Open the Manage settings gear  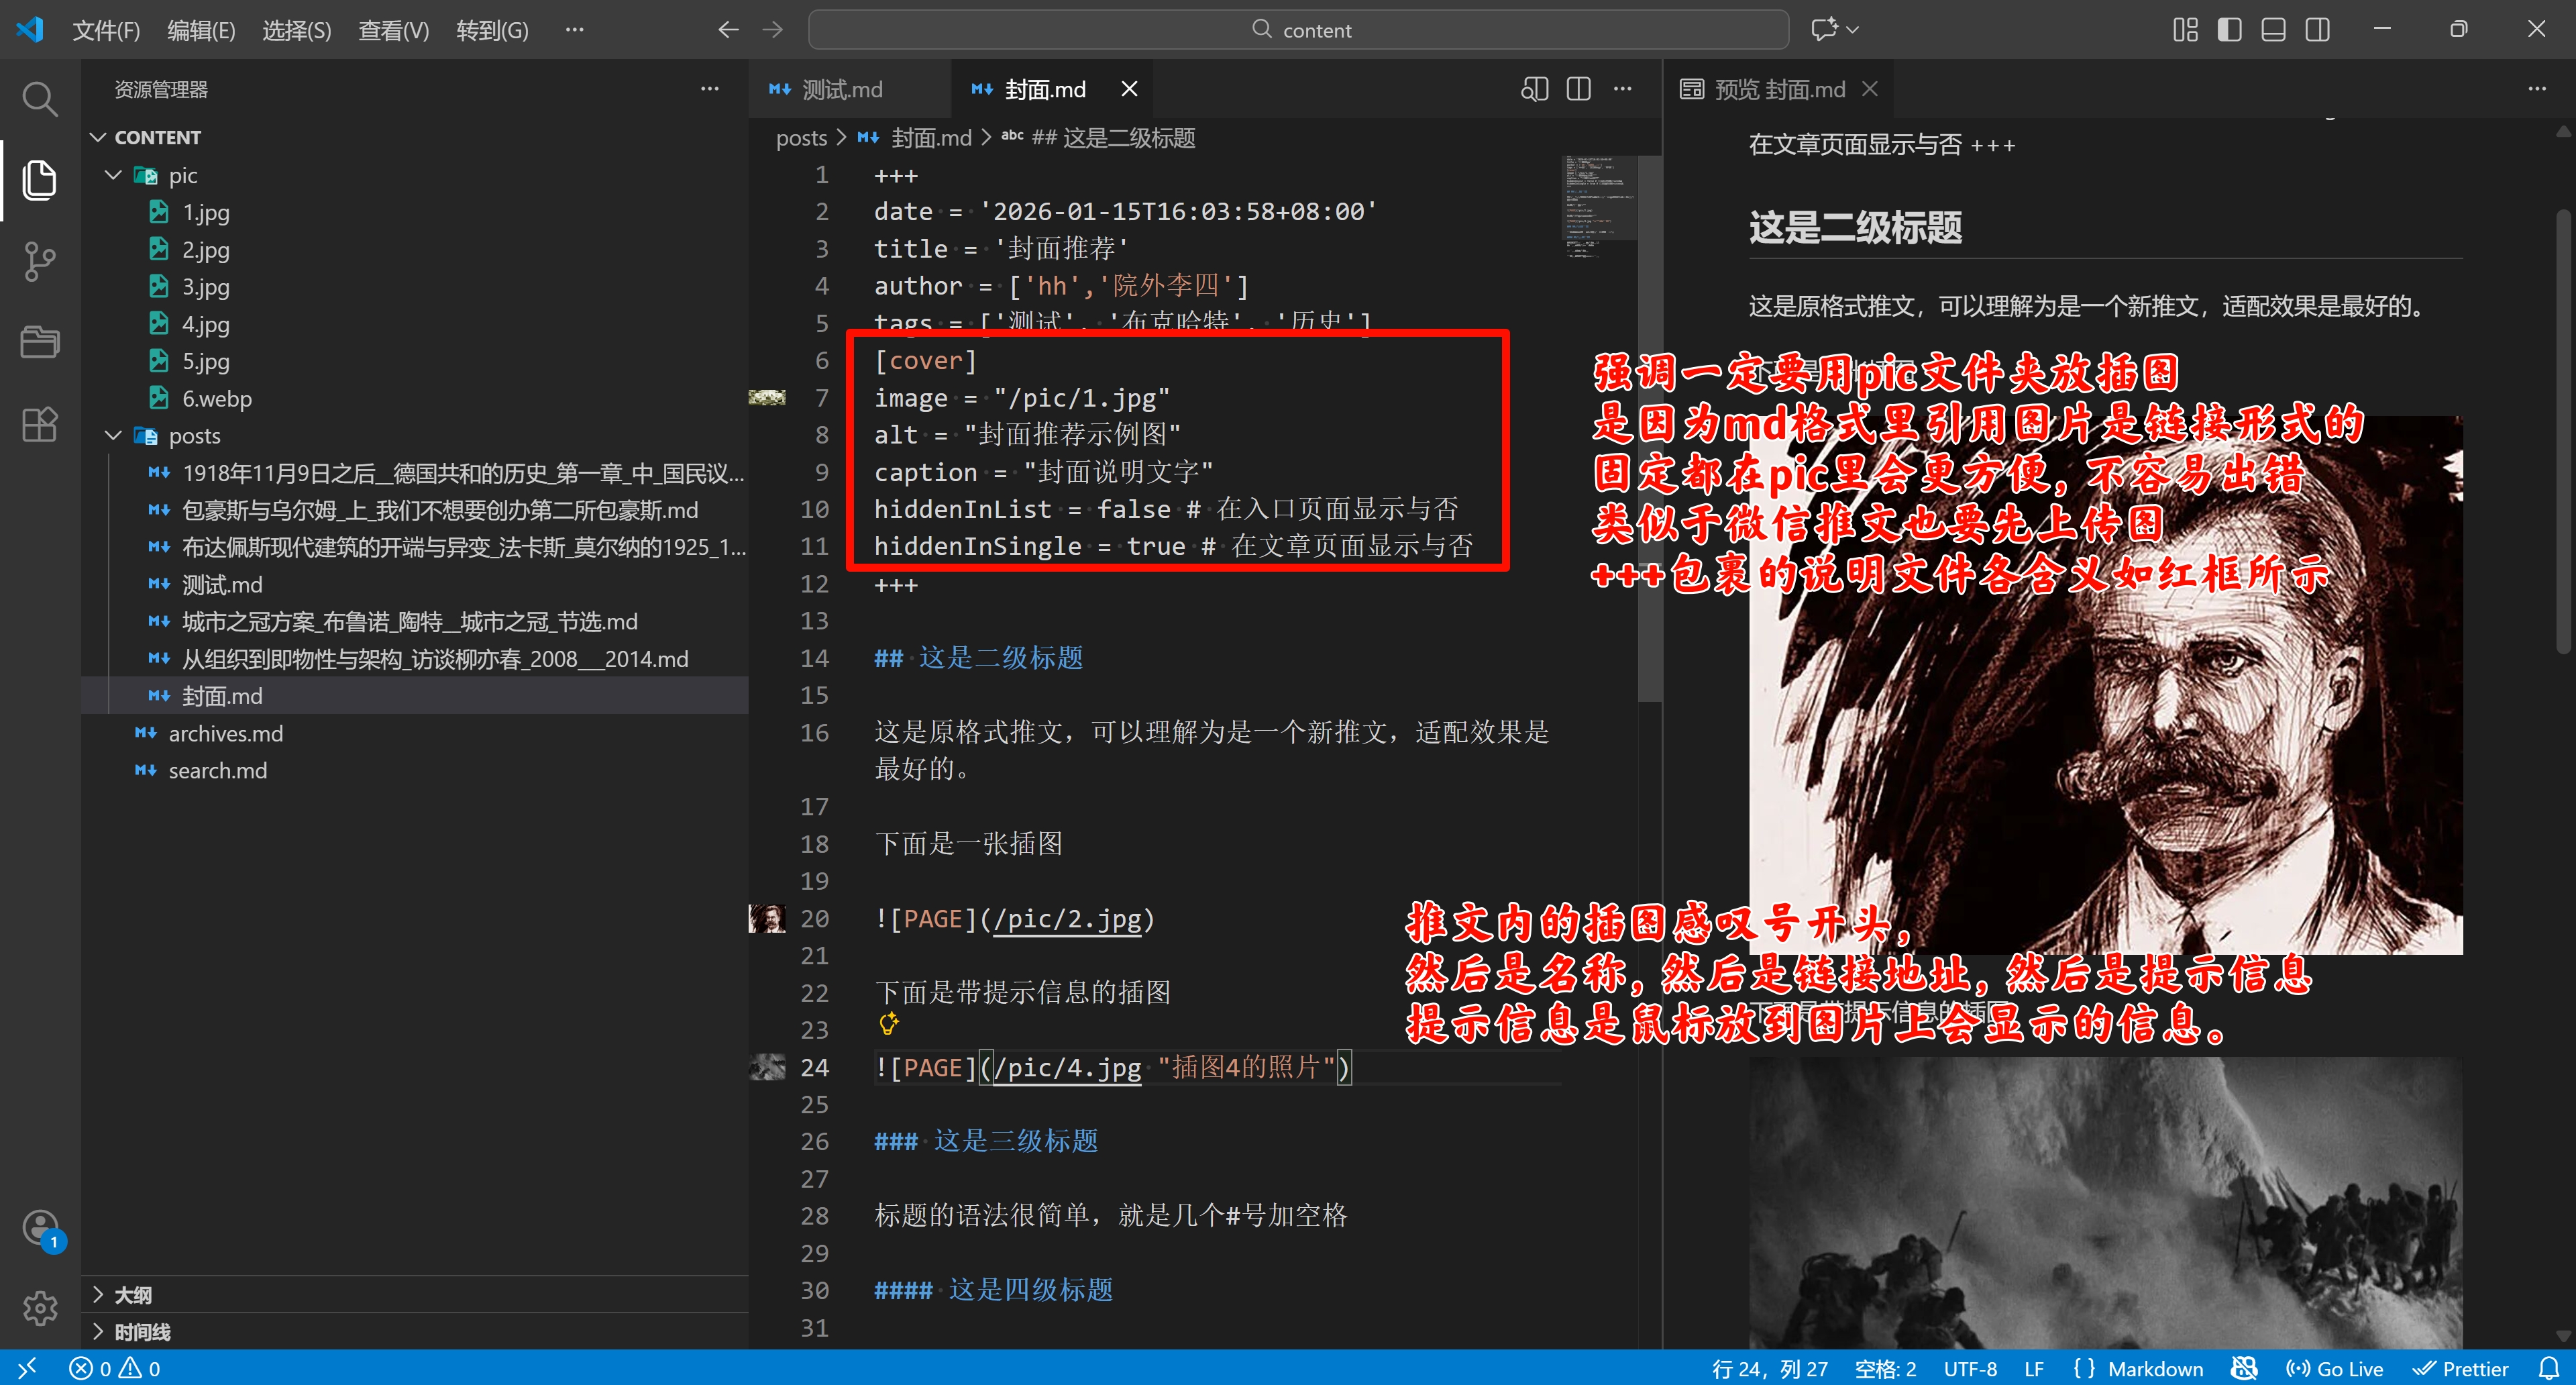pos(40,1308)
